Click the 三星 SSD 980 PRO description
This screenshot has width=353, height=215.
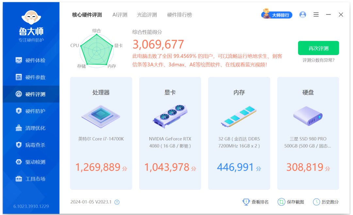(x=308, y=142)
